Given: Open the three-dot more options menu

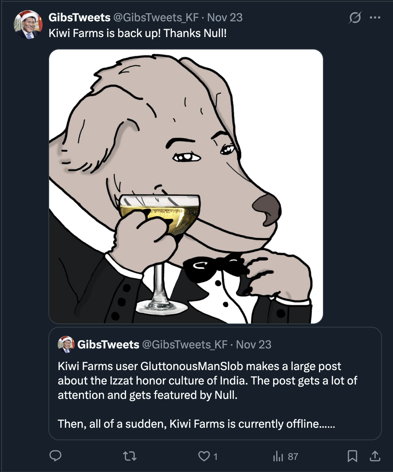Looking at the screenshot, I should 375,18.
